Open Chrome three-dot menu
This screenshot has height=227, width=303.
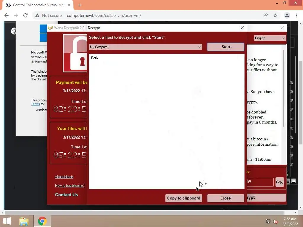296,15
